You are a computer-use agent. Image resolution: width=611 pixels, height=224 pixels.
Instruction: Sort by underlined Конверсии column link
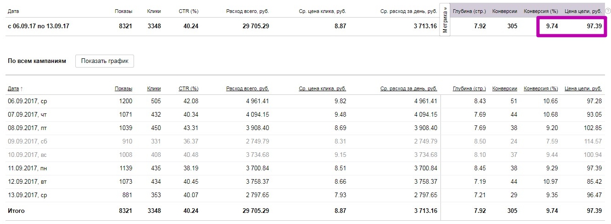click(505, 88)
